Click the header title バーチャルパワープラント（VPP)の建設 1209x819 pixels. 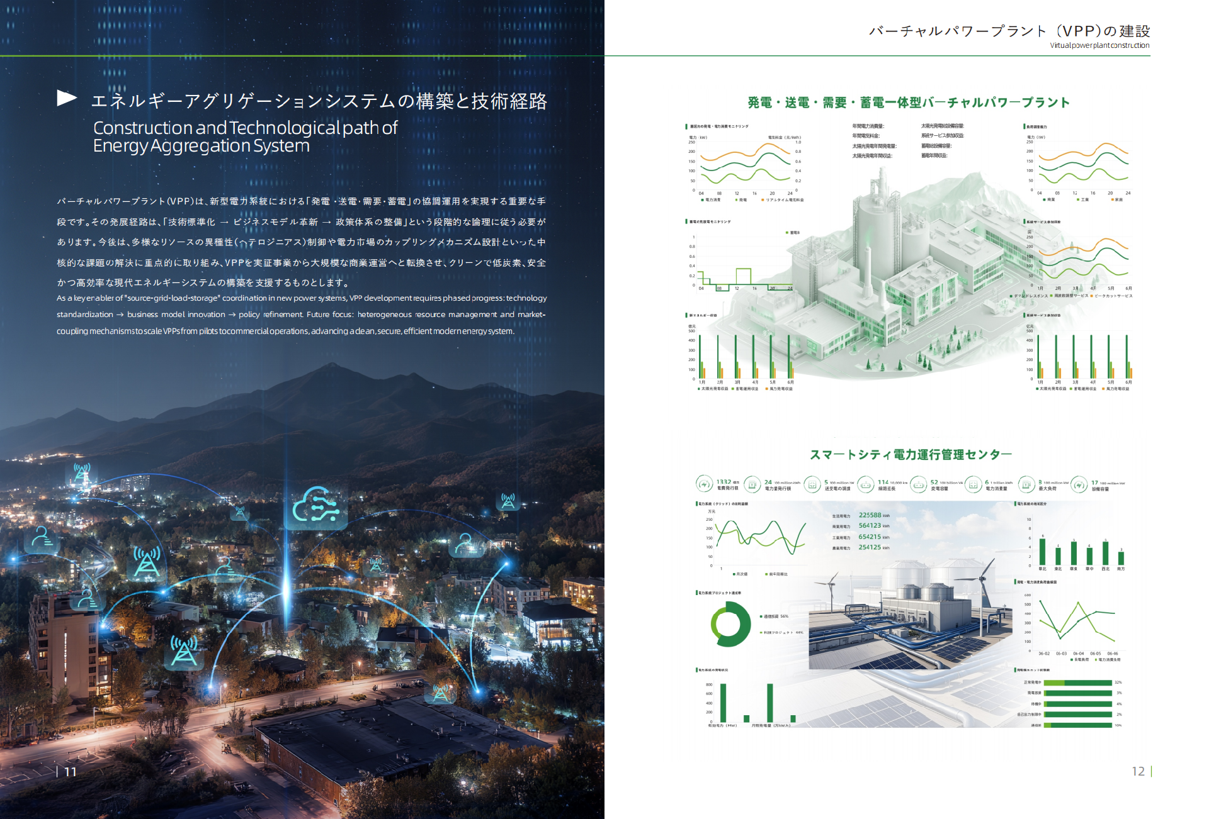tap(1009, 31)
